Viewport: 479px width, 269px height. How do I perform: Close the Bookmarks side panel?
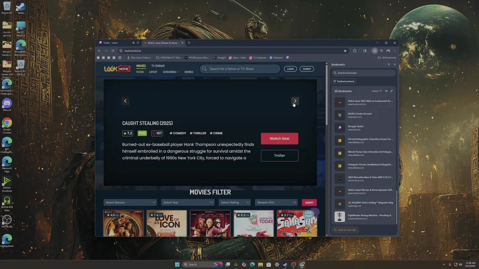tap(394, 65)
